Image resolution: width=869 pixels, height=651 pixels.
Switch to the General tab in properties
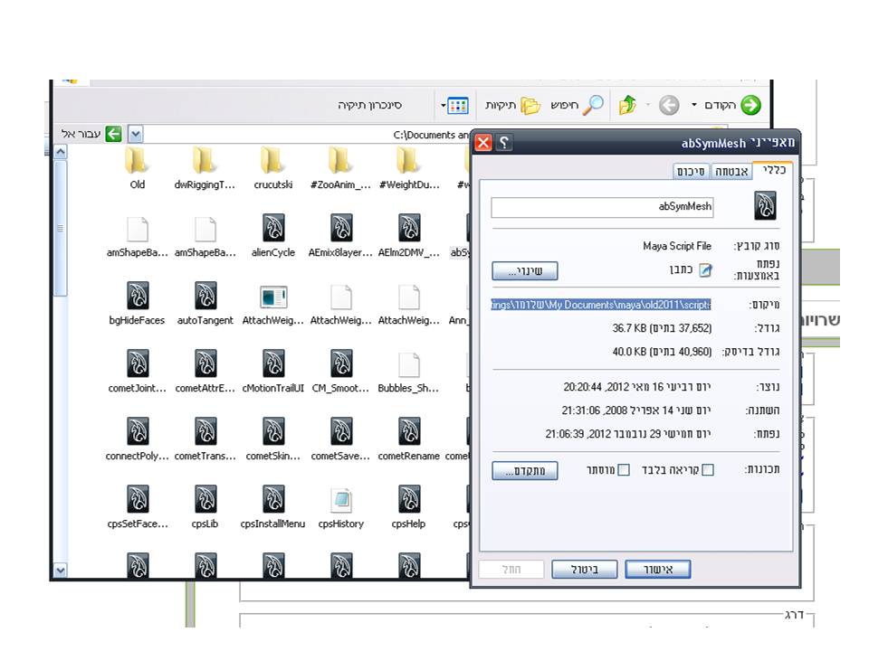(x=774, y=170)
